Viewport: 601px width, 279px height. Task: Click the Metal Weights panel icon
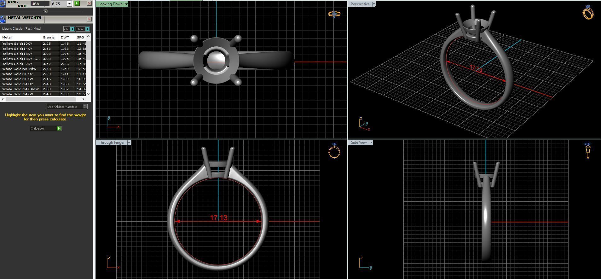[3, 19]
